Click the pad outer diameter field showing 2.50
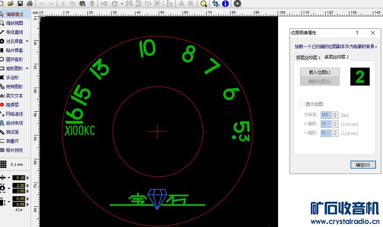Screen dimensions: 383x227 (19, 185)
